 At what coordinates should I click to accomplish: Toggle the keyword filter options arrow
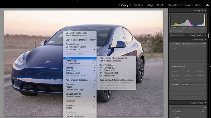205,107
